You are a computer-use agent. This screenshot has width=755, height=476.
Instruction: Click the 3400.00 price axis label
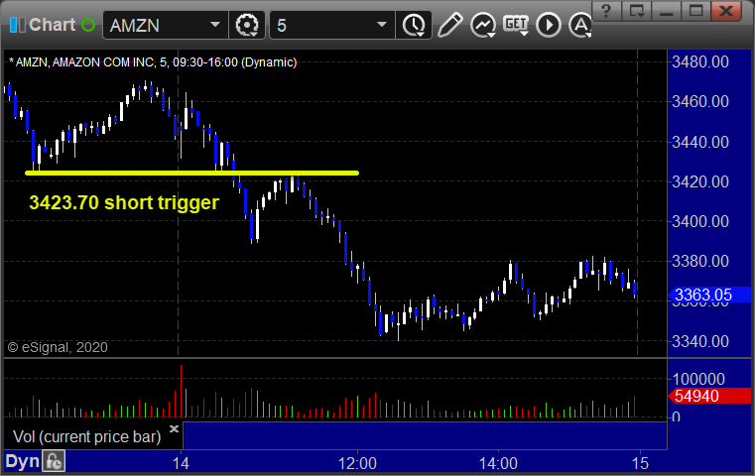point(700,221)
